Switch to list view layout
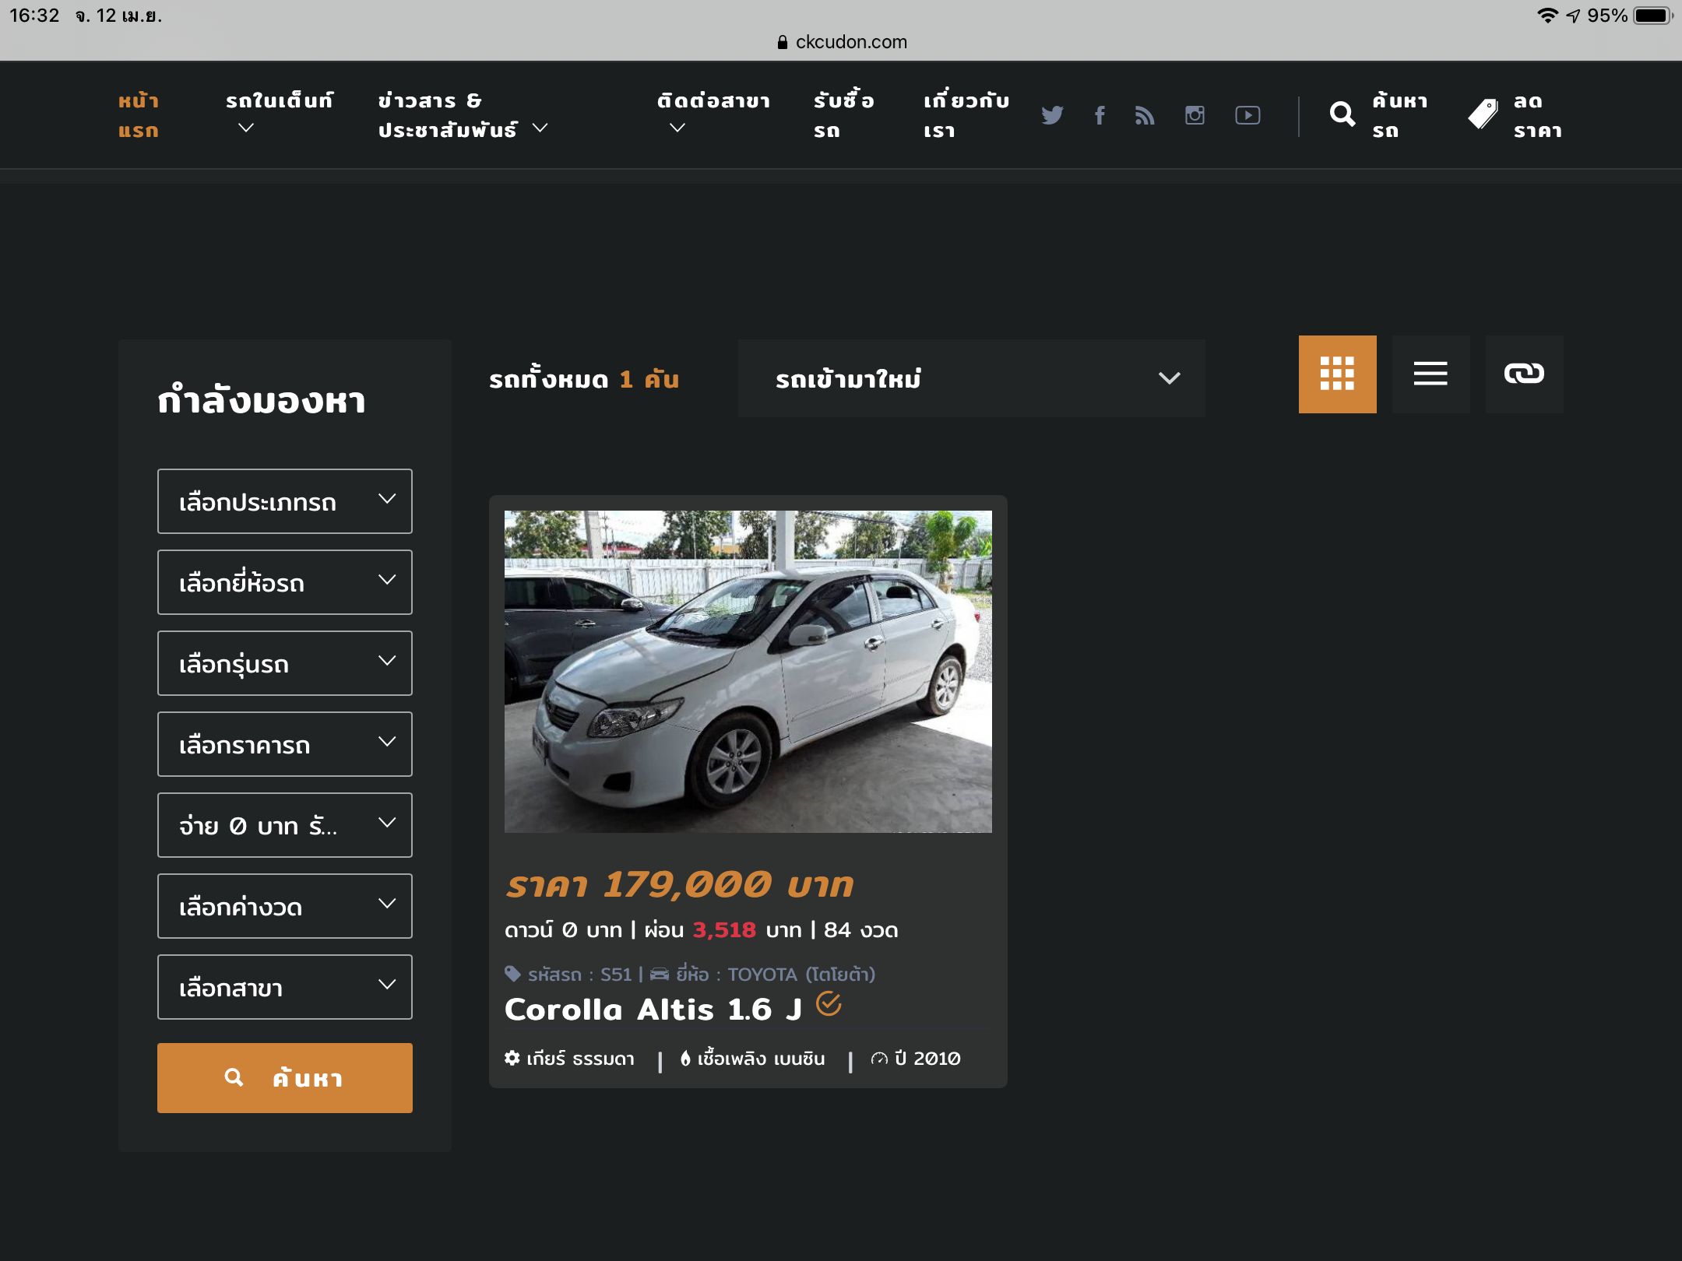The height and width of the screenshot is (1261, 1682). (x=1430, y=374)
